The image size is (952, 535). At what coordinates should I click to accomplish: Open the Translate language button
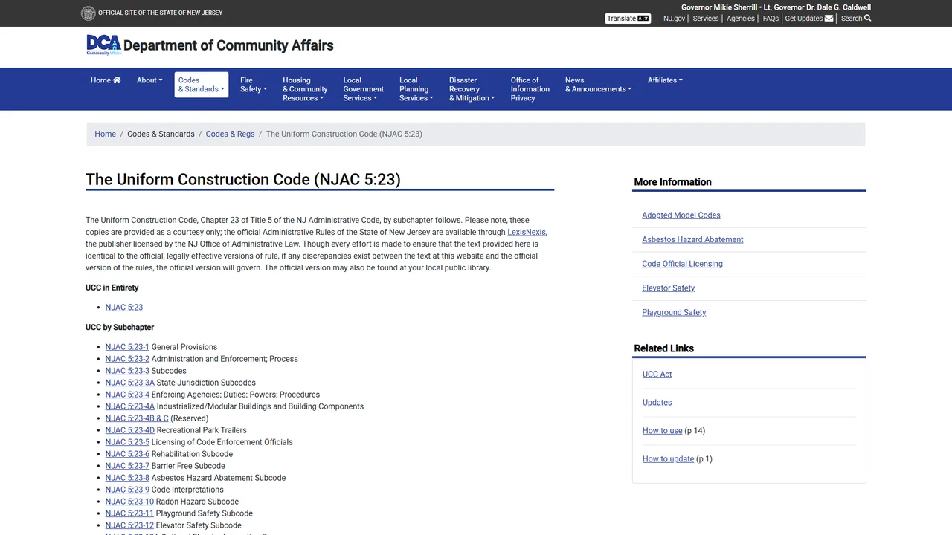tap(628, 19)
